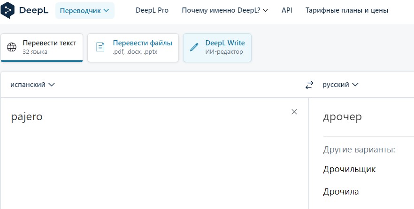This screenshot has width=414, height=209.
Task: Click the Другие варианты: label
Action: click(x=359, y=150)
